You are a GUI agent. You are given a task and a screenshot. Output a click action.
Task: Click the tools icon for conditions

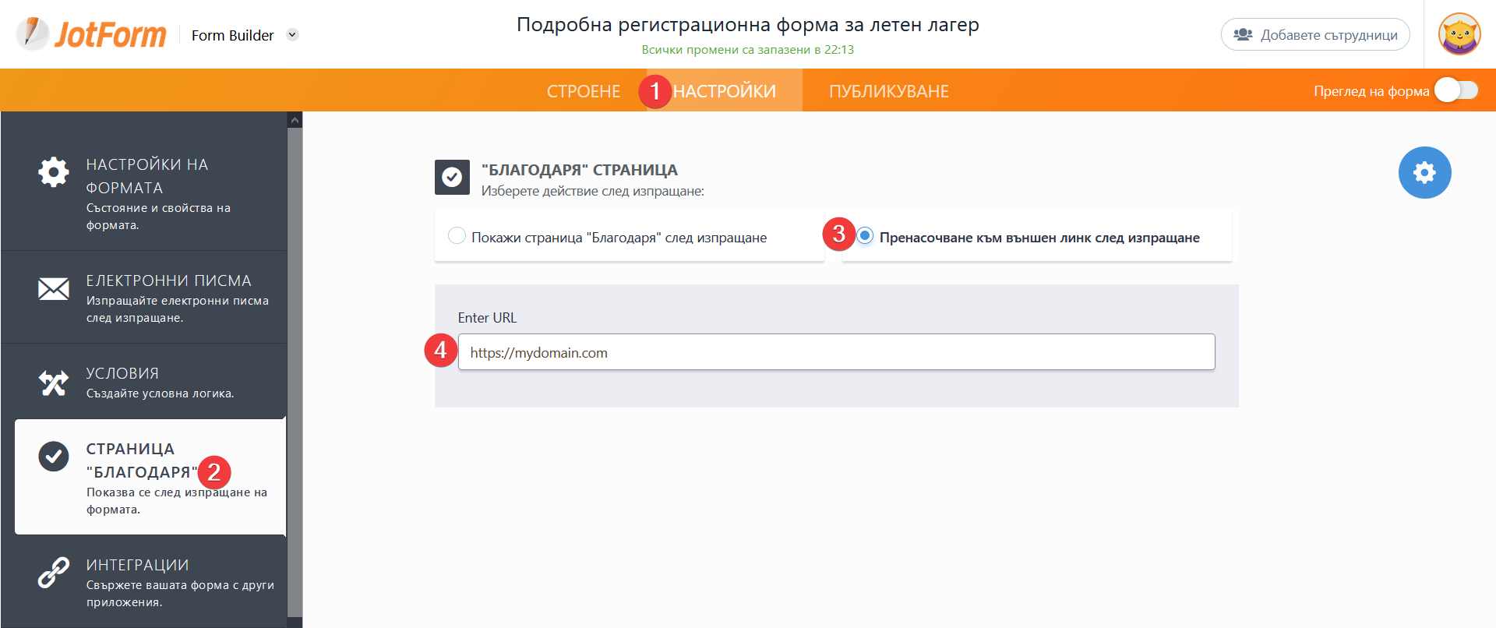coord(54,383)
